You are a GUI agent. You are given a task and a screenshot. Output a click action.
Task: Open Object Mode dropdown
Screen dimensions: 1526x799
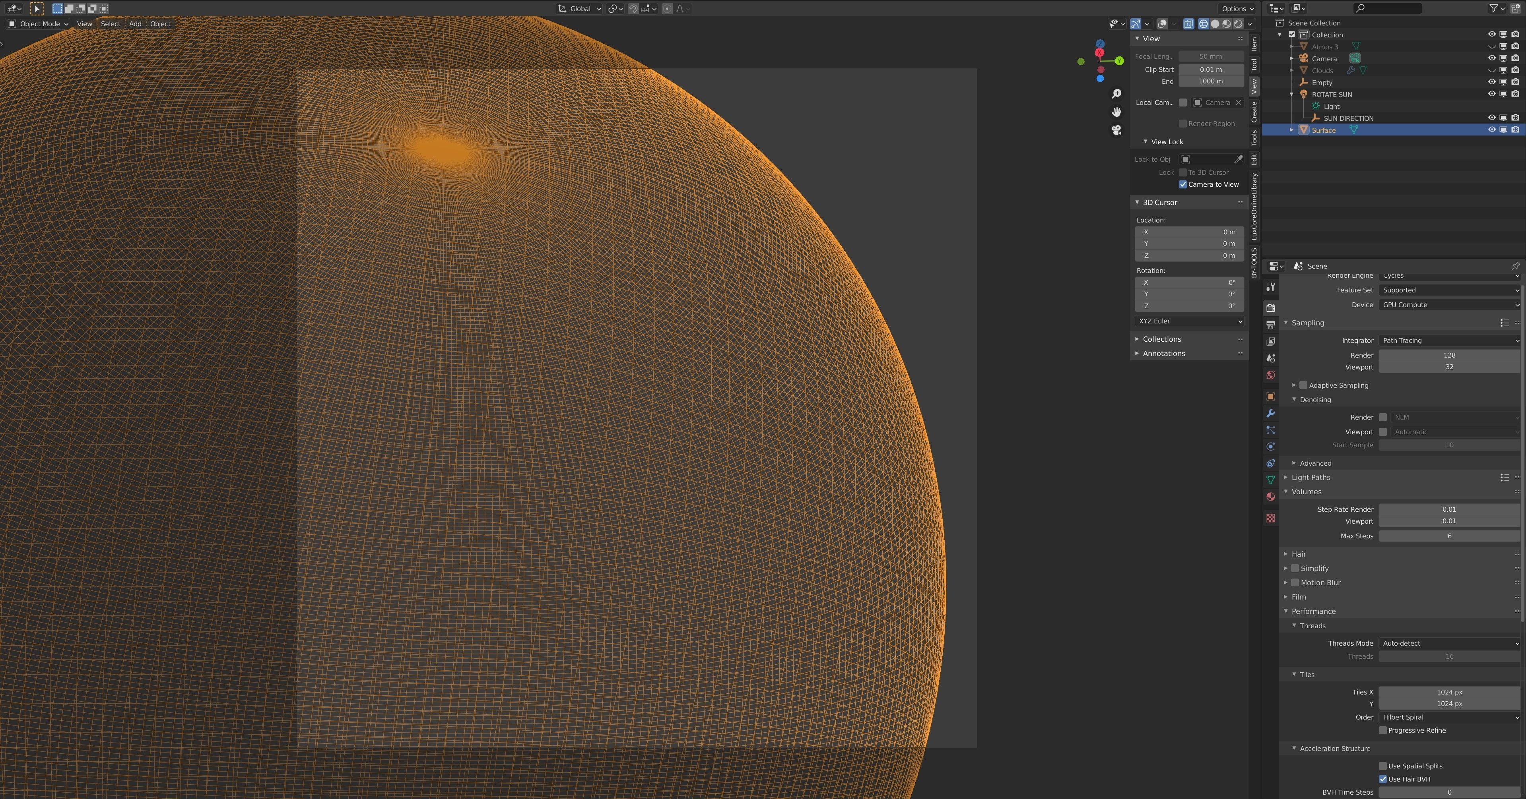(x=39, y=24)
